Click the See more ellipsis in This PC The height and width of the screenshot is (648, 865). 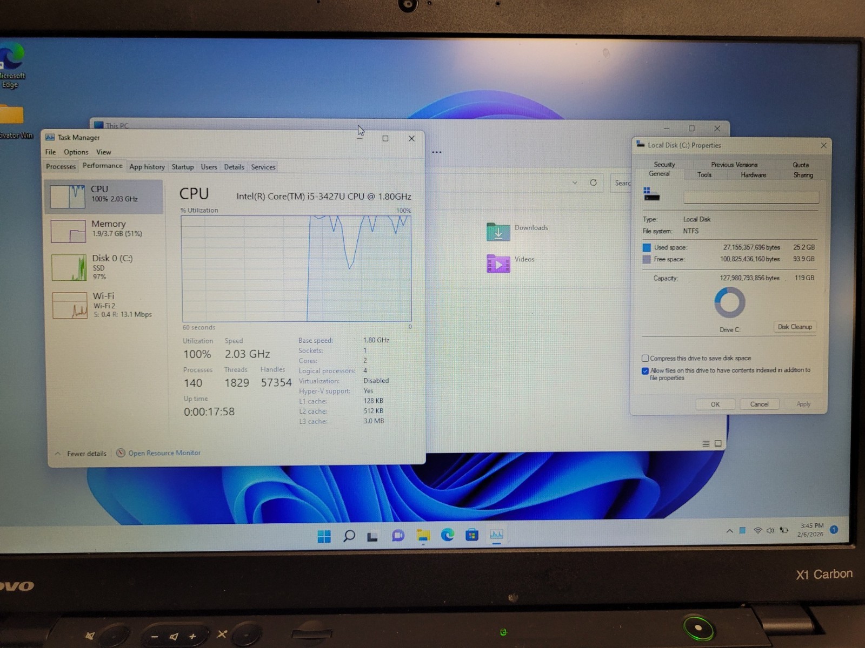(437, 152)
